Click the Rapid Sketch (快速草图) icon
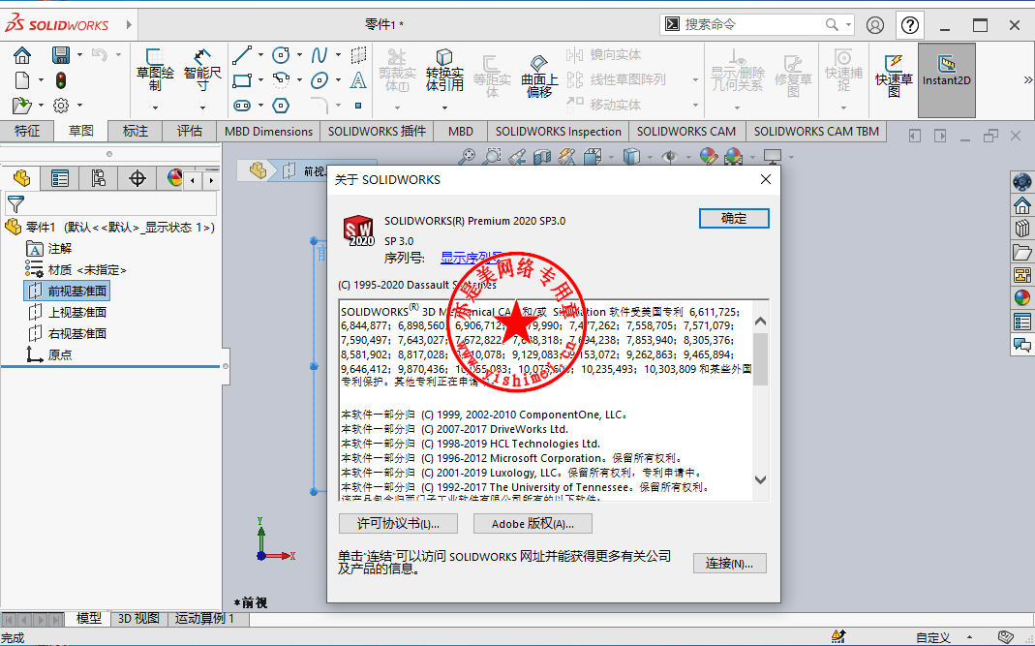 [x=894, y=76]
